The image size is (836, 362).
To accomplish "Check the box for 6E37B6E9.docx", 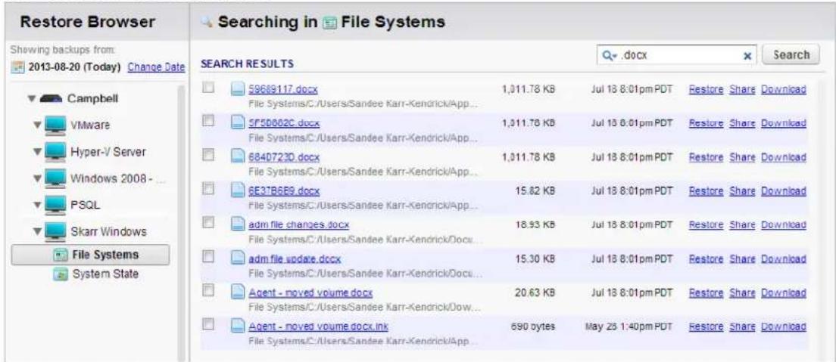I will pyautogui.click(x=208, y=188).
